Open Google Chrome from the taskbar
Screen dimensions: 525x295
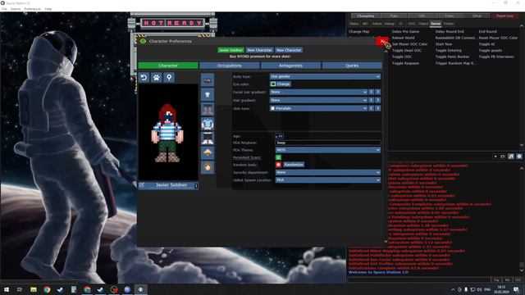point(47,289)
